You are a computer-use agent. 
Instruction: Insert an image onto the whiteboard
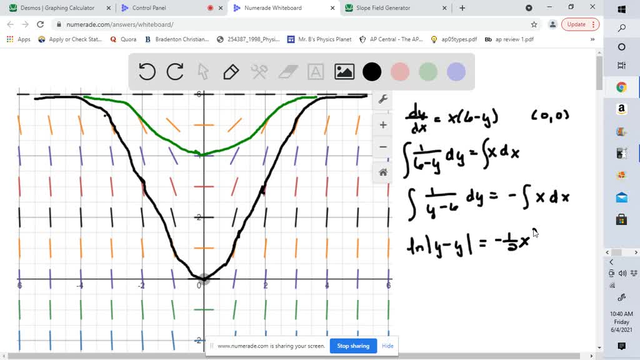click(x=344, y=71)
